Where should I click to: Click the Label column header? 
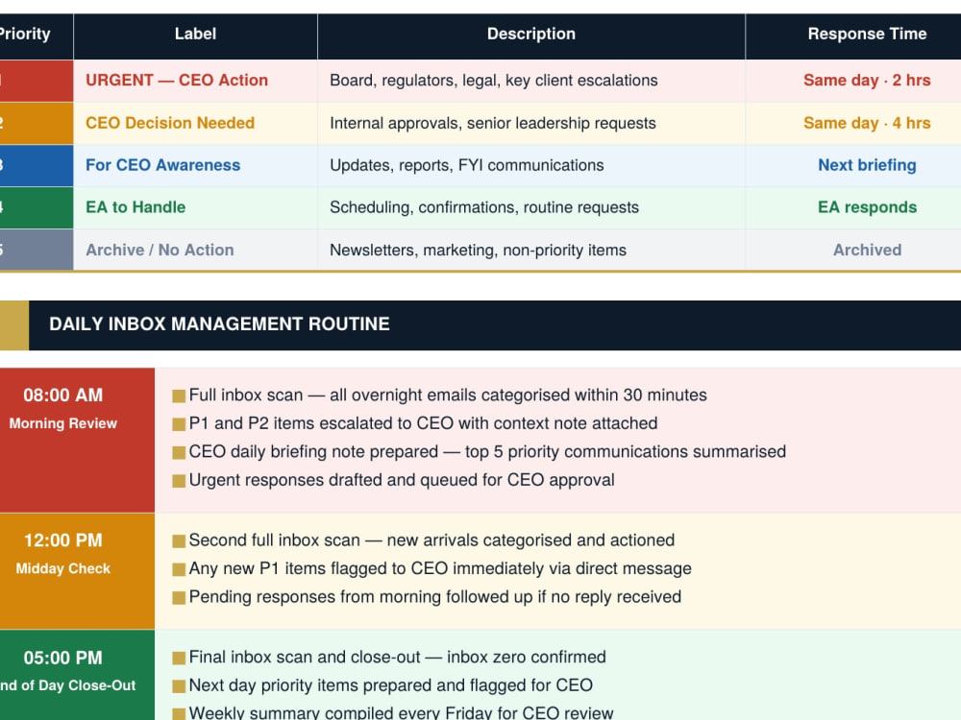click(195, 35)
